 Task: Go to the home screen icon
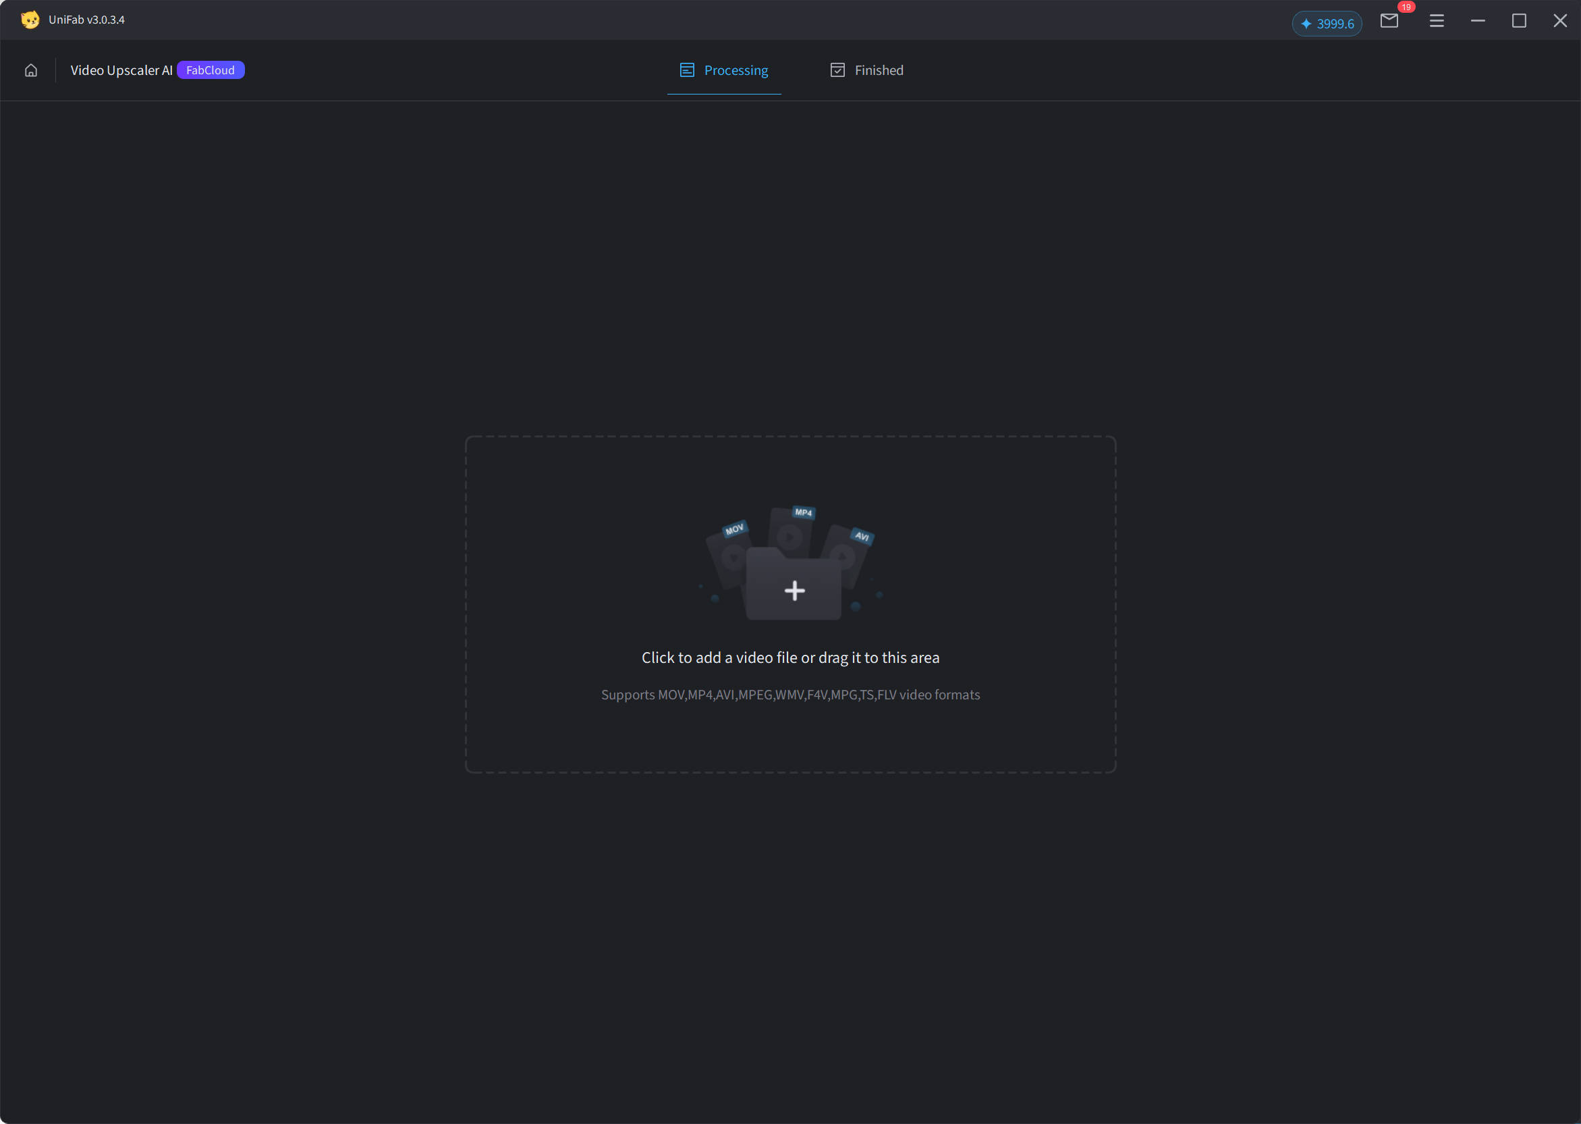click(31, 71)
